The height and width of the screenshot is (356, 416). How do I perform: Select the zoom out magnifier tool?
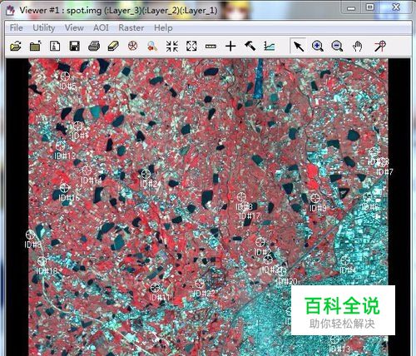coord(337,46)
